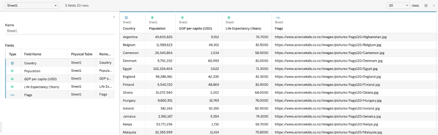Open the settings gear at top right
Screen dimensions: 438x135
(426, 6)
